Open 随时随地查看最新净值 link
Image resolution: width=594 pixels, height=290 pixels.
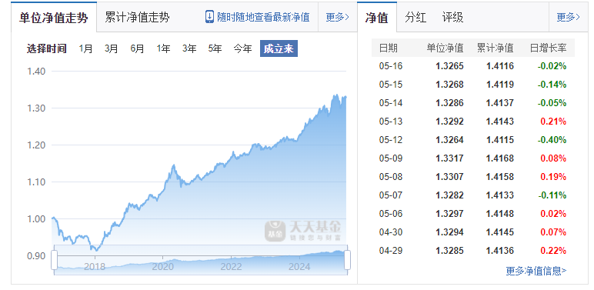[263, 17]
